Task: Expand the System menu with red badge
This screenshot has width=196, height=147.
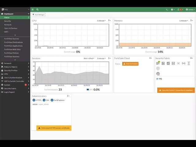Action: point(15,85)
